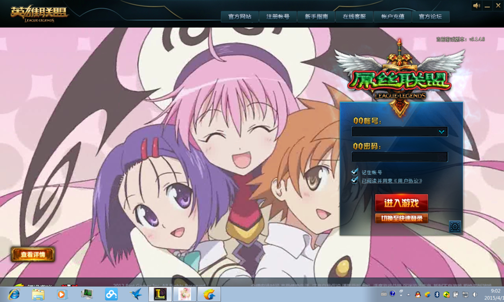Open soft keyboard icon in password field
504x302 pixels.
coord(442,157)
